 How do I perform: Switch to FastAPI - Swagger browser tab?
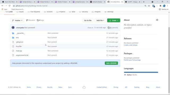(133, 2)
